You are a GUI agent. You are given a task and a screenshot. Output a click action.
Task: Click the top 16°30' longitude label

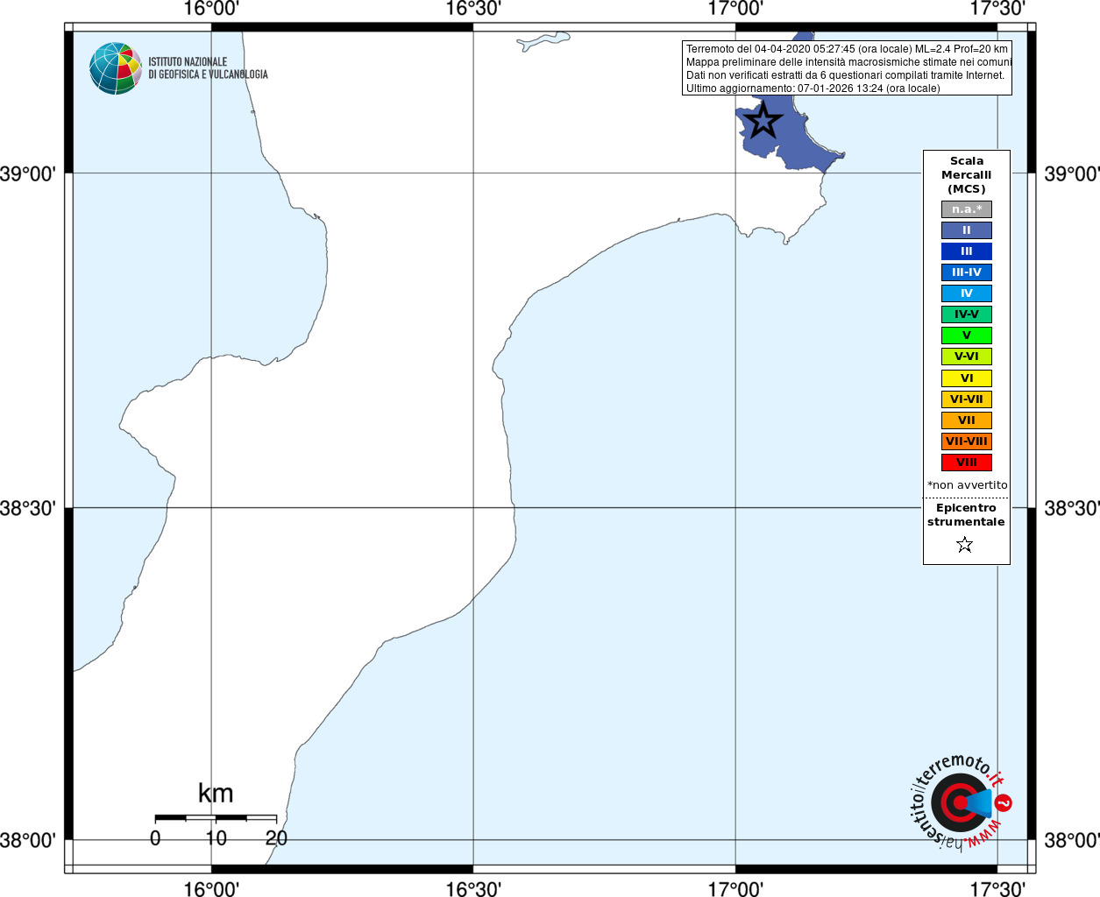(473, 10)
